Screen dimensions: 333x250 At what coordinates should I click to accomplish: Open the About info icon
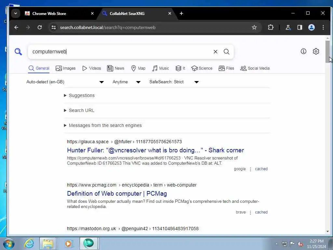click(x=303, y=51)
